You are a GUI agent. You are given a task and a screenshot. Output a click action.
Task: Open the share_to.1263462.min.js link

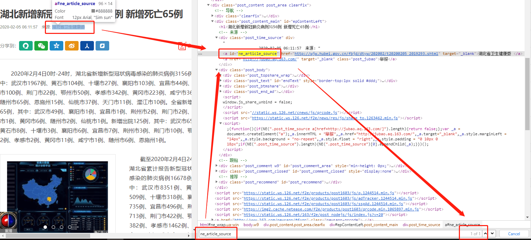click(x=325, y=118)
